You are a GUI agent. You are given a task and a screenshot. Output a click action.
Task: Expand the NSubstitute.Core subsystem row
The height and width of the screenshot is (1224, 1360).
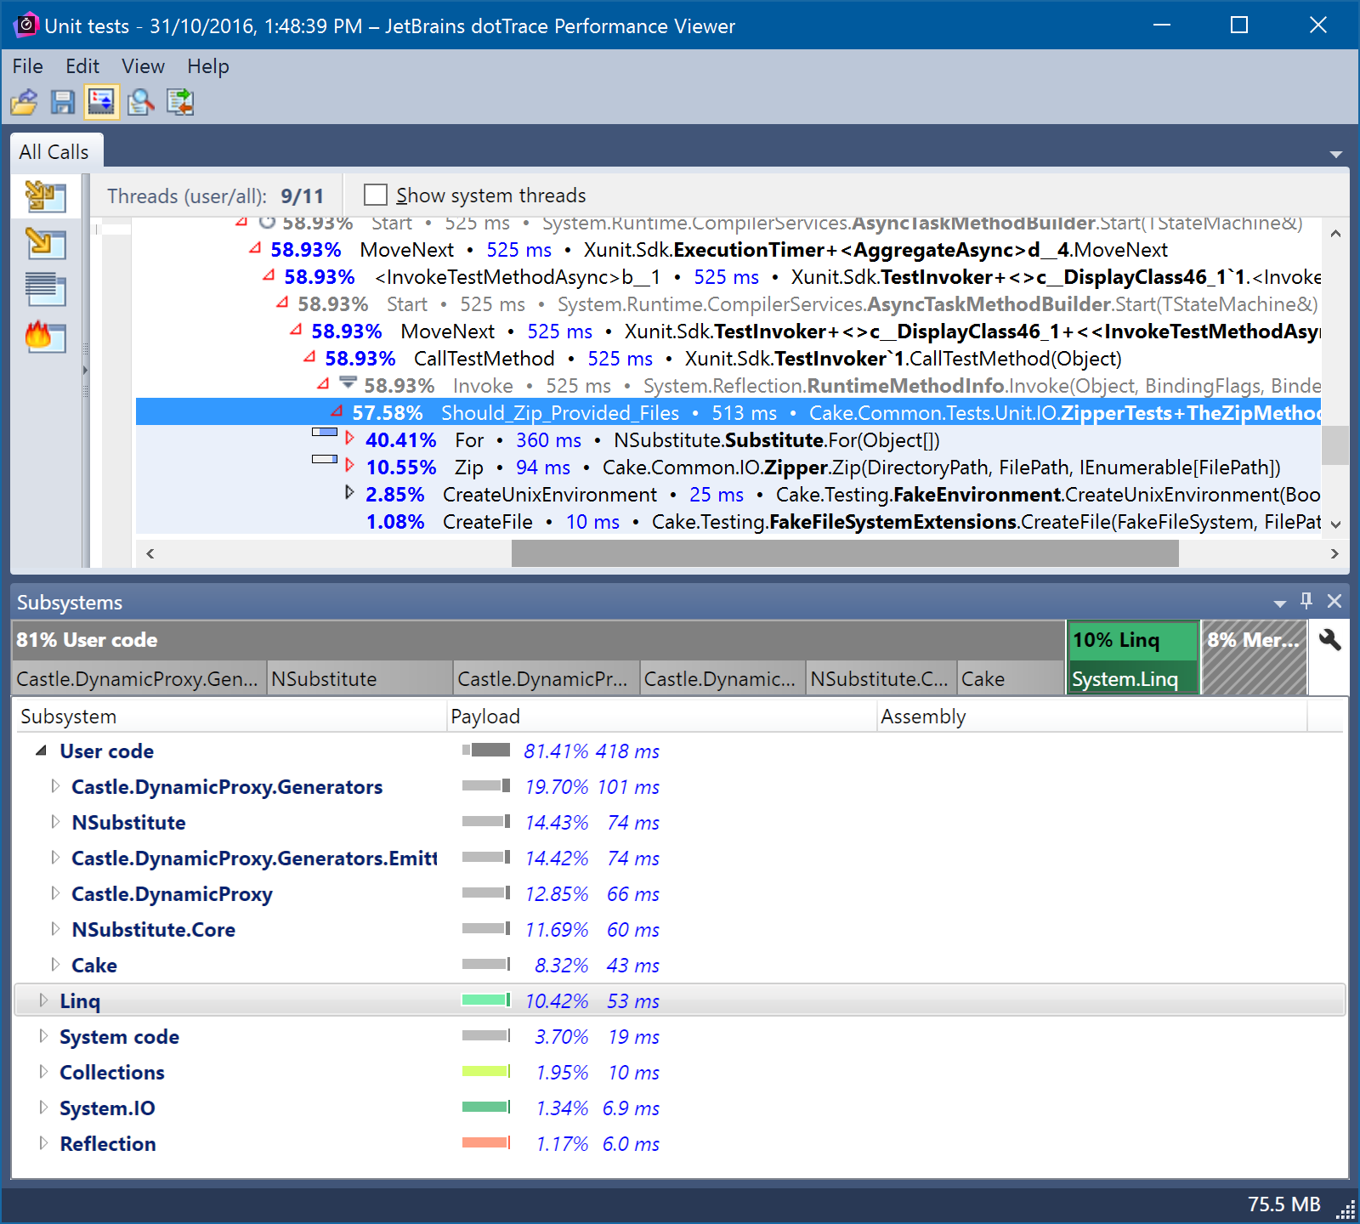point(55,929)
